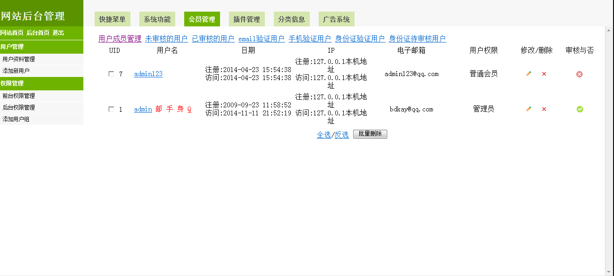This screenshot has height=276, width=614.
Task: Click edit pencil icon for bdkay@qq.com row
Action: (529, 109)
